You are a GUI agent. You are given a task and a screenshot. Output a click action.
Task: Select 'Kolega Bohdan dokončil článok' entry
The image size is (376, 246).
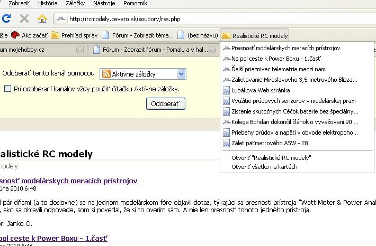tap(297, 122)
